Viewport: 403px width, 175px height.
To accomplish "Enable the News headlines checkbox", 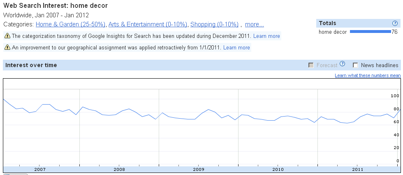I will tap(355, 65).
